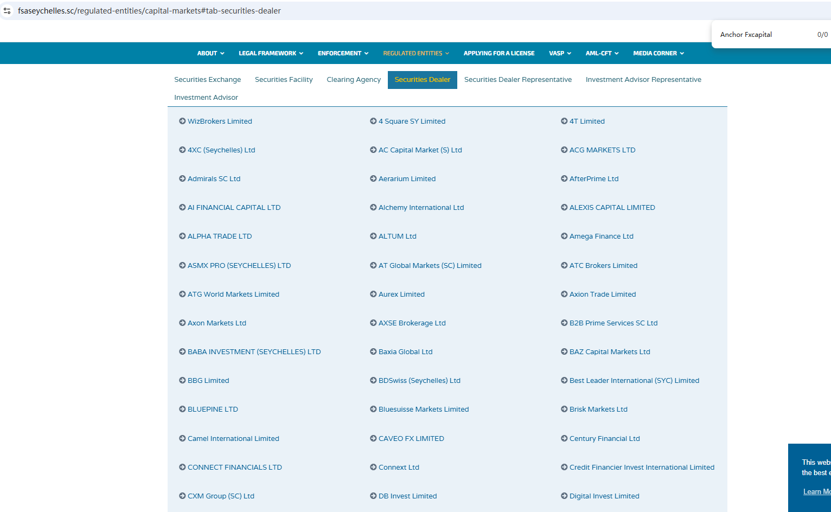Open the Baxia Global Ltd link

tap(406, 351)
